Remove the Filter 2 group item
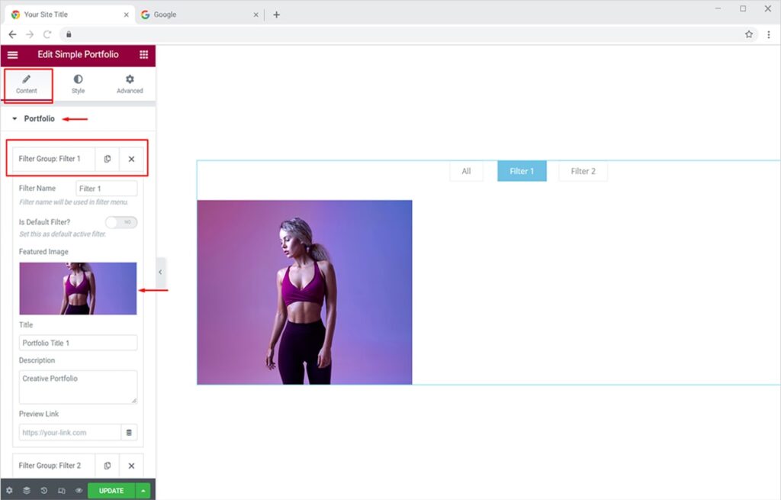 (x=131, y=466)
